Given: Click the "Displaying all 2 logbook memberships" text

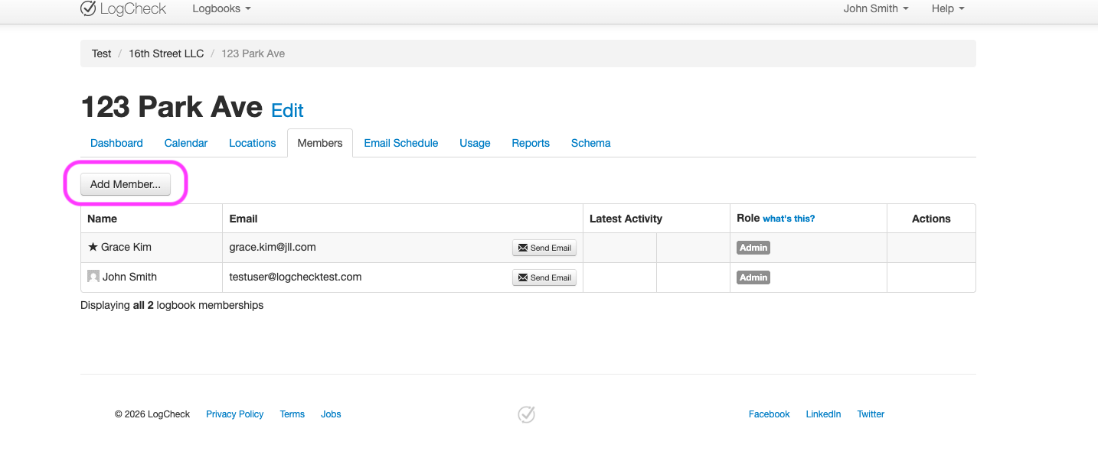Looking at the screenshot, I should 172,305.
